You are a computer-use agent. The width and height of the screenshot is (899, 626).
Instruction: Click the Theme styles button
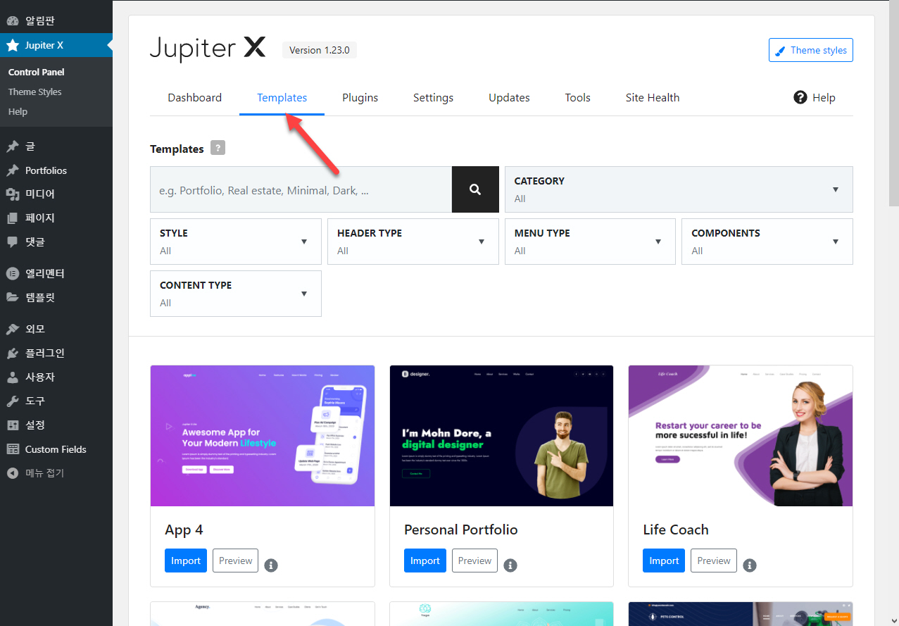pos(811,50)
